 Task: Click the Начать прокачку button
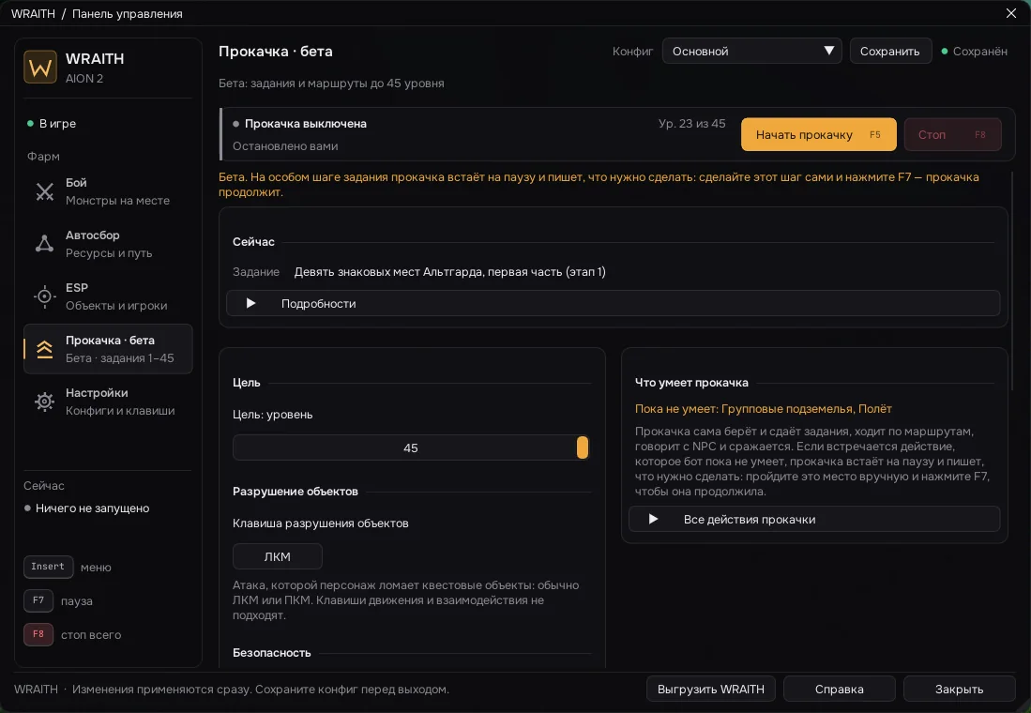point(819,134)
